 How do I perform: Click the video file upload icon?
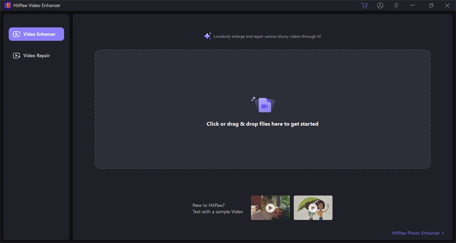click(x=263, y=104)
